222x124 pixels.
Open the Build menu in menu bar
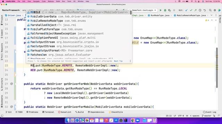click(x=58, y=1)
